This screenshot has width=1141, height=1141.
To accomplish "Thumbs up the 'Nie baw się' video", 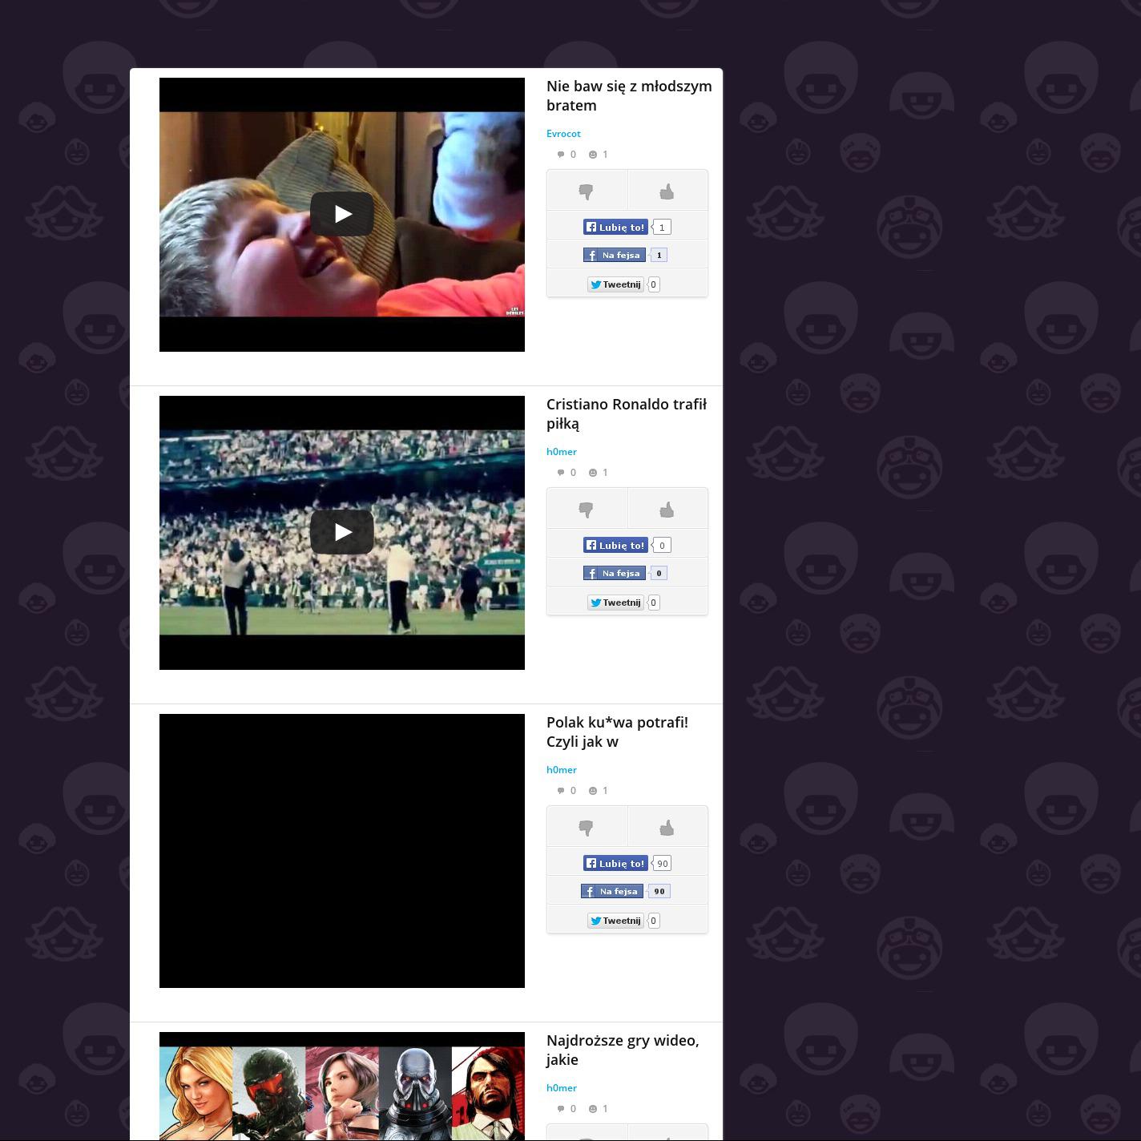I will tap(667, 192).
